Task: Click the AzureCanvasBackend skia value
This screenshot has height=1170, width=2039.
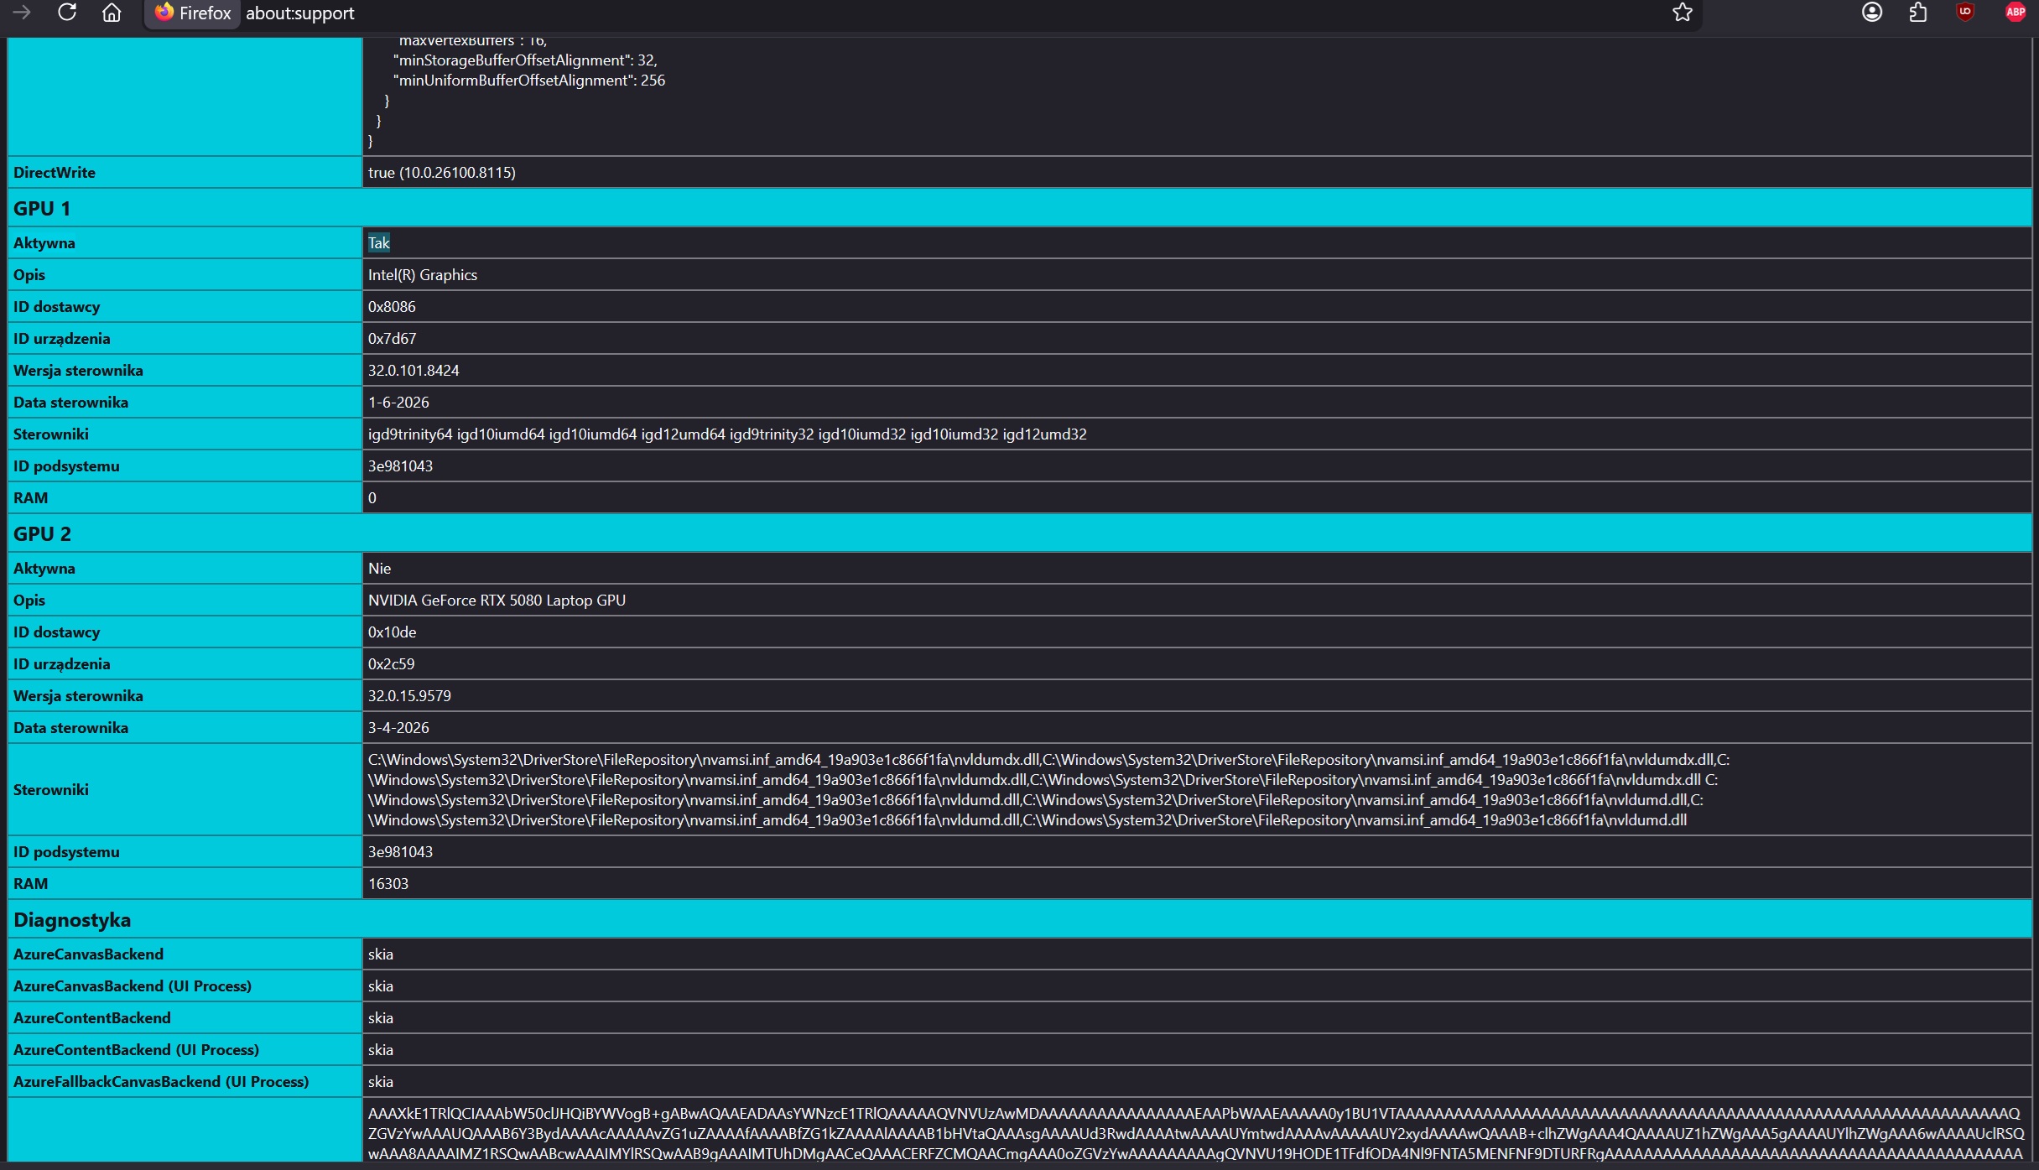Action: [381, 954]
